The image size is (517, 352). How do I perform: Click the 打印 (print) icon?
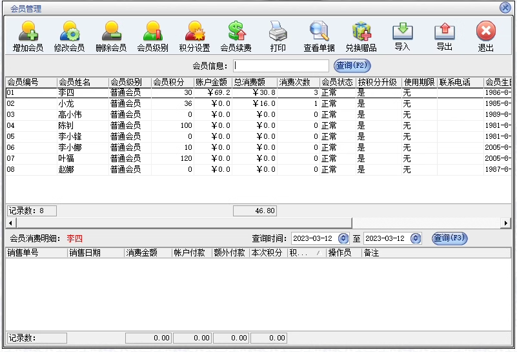278,36
